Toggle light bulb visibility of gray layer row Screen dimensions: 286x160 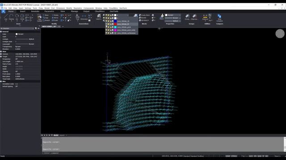point(106,33)
